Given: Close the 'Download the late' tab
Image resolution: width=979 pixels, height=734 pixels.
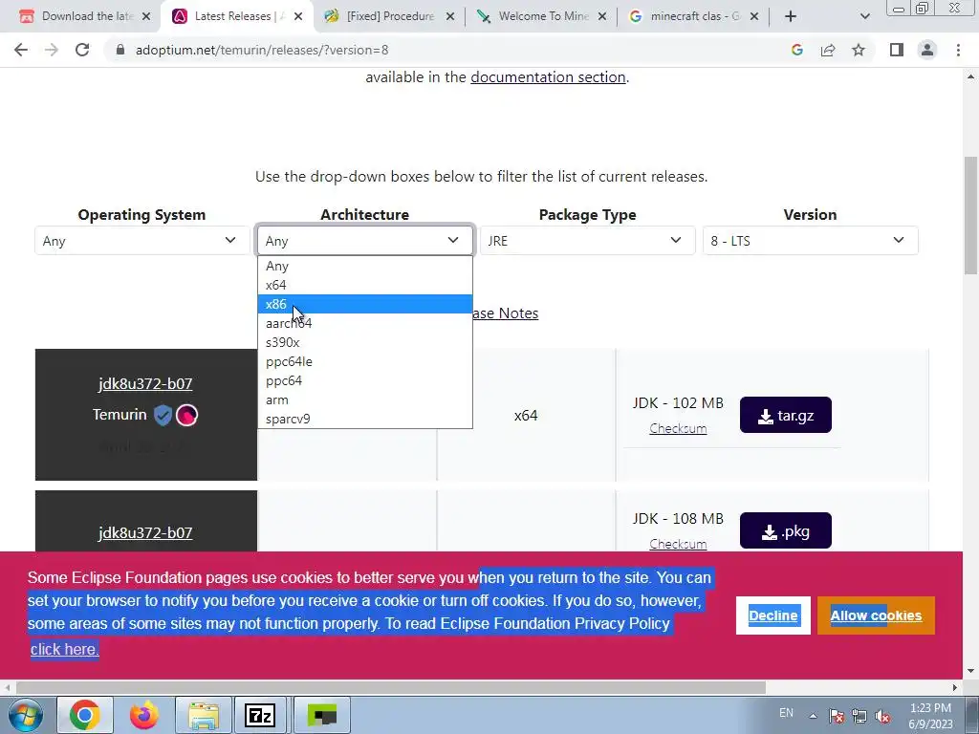Looking at the screenshot, I should [x=146, y=16].
